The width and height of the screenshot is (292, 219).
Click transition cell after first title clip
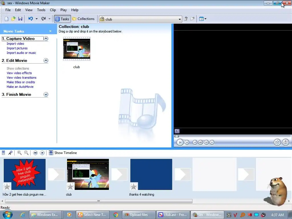tap(56, 174)
